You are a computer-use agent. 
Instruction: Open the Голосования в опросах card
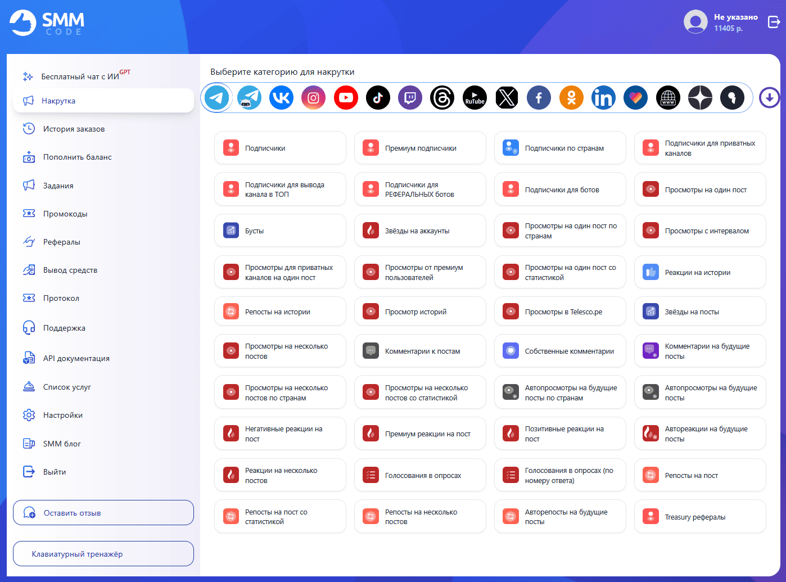click(x=420, y=475)
